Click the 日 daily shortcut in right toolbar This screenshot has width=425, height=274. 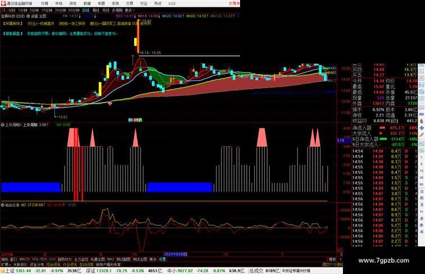coord(422,191)
